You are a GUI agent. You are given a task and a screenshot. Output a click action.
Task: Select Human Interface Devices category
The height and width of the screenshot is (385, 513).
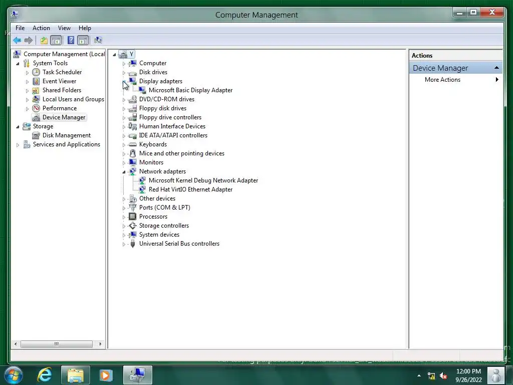tap(172, 126)
